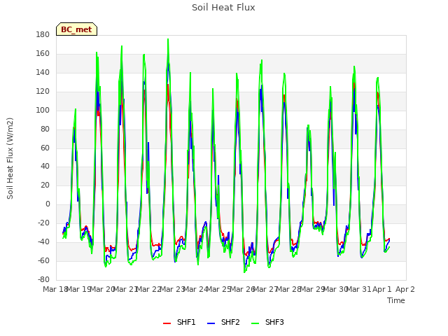The width and height of the screenshot is (448, 336).
Task: Click the Time x-axis title
Action: click(x=396, y=300)
